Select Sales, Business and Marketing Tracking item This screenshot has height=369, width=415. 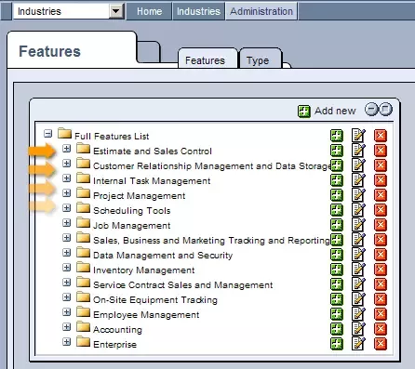211,240
